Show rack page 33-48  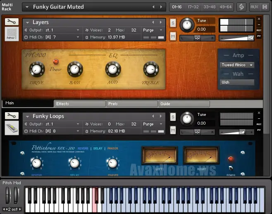[210, 7]
